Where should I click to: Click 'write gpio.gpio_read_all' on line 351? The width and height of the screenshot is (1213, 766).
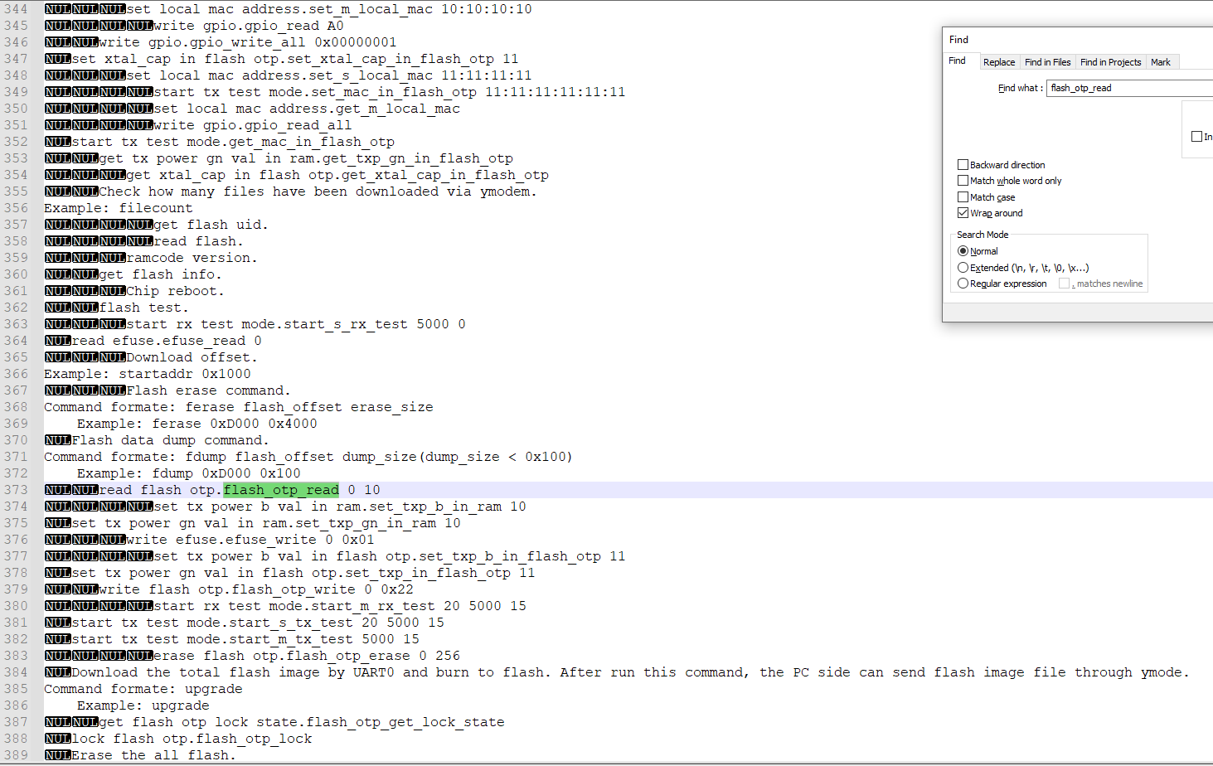[x=252, y=125]
